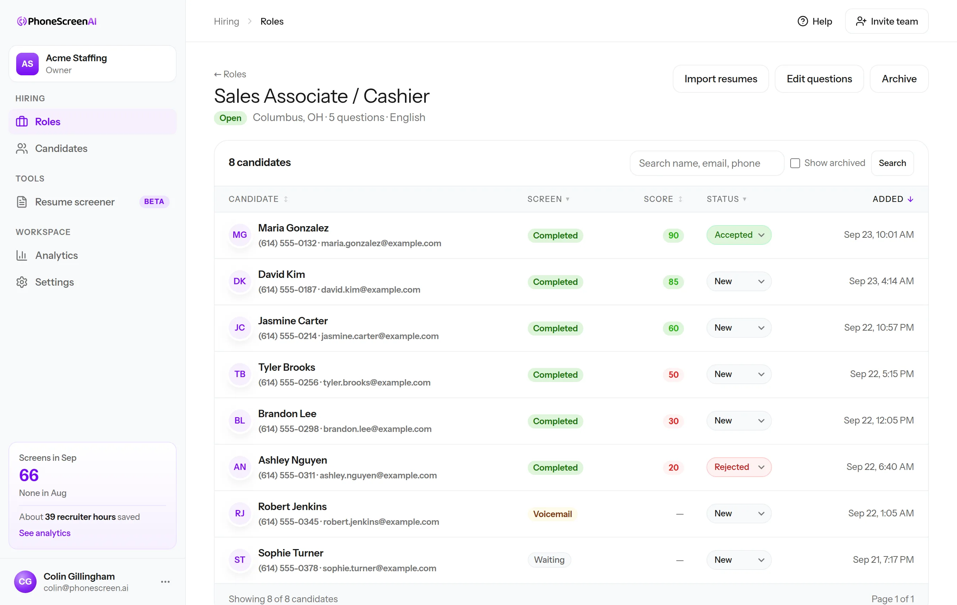The image size is (957, 605).
Task: Open Maria Gonzalez's Accepted status dropdown
Action: pos(739,235)
